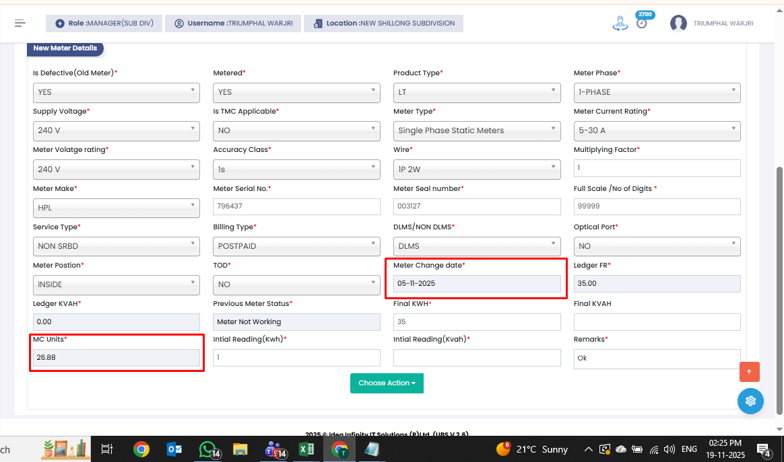Open the DLMS/NON DLMS dropdown
784x462 pixels.
click(477, 246)
